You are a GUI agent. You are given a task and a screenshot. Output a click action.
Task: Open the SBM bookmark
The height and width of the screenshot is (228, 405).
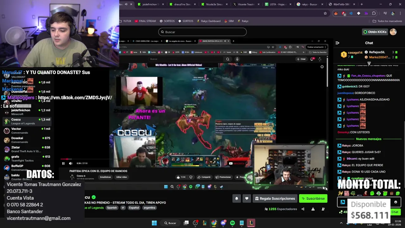[229, 21]
